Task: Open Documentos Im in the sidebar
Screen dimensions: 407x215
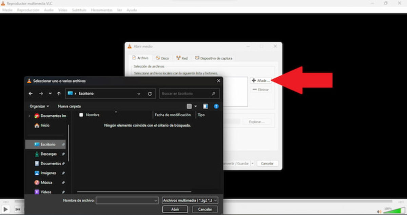Action: 51,116
